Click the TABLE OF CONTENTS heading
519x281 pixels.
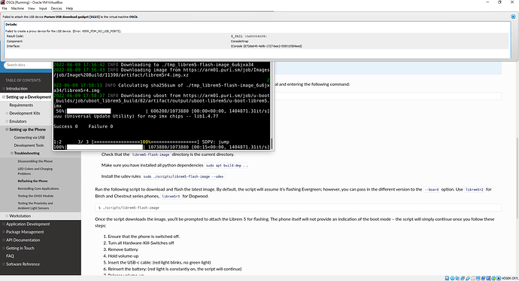pyautogui.click(x=23, y=80)
